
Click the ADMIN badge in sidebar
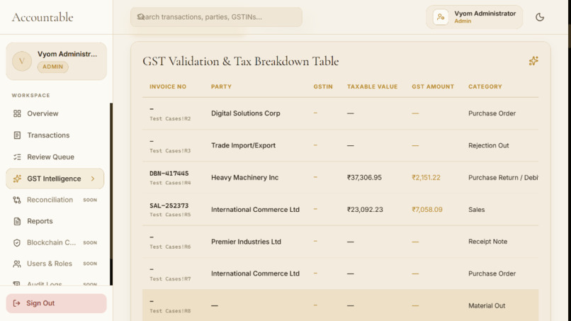[x=53, y=67]
